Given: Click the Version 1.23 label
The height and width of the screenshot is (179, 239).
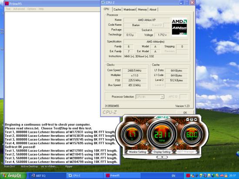Looking at the screenshot, I should pos(183,106).
